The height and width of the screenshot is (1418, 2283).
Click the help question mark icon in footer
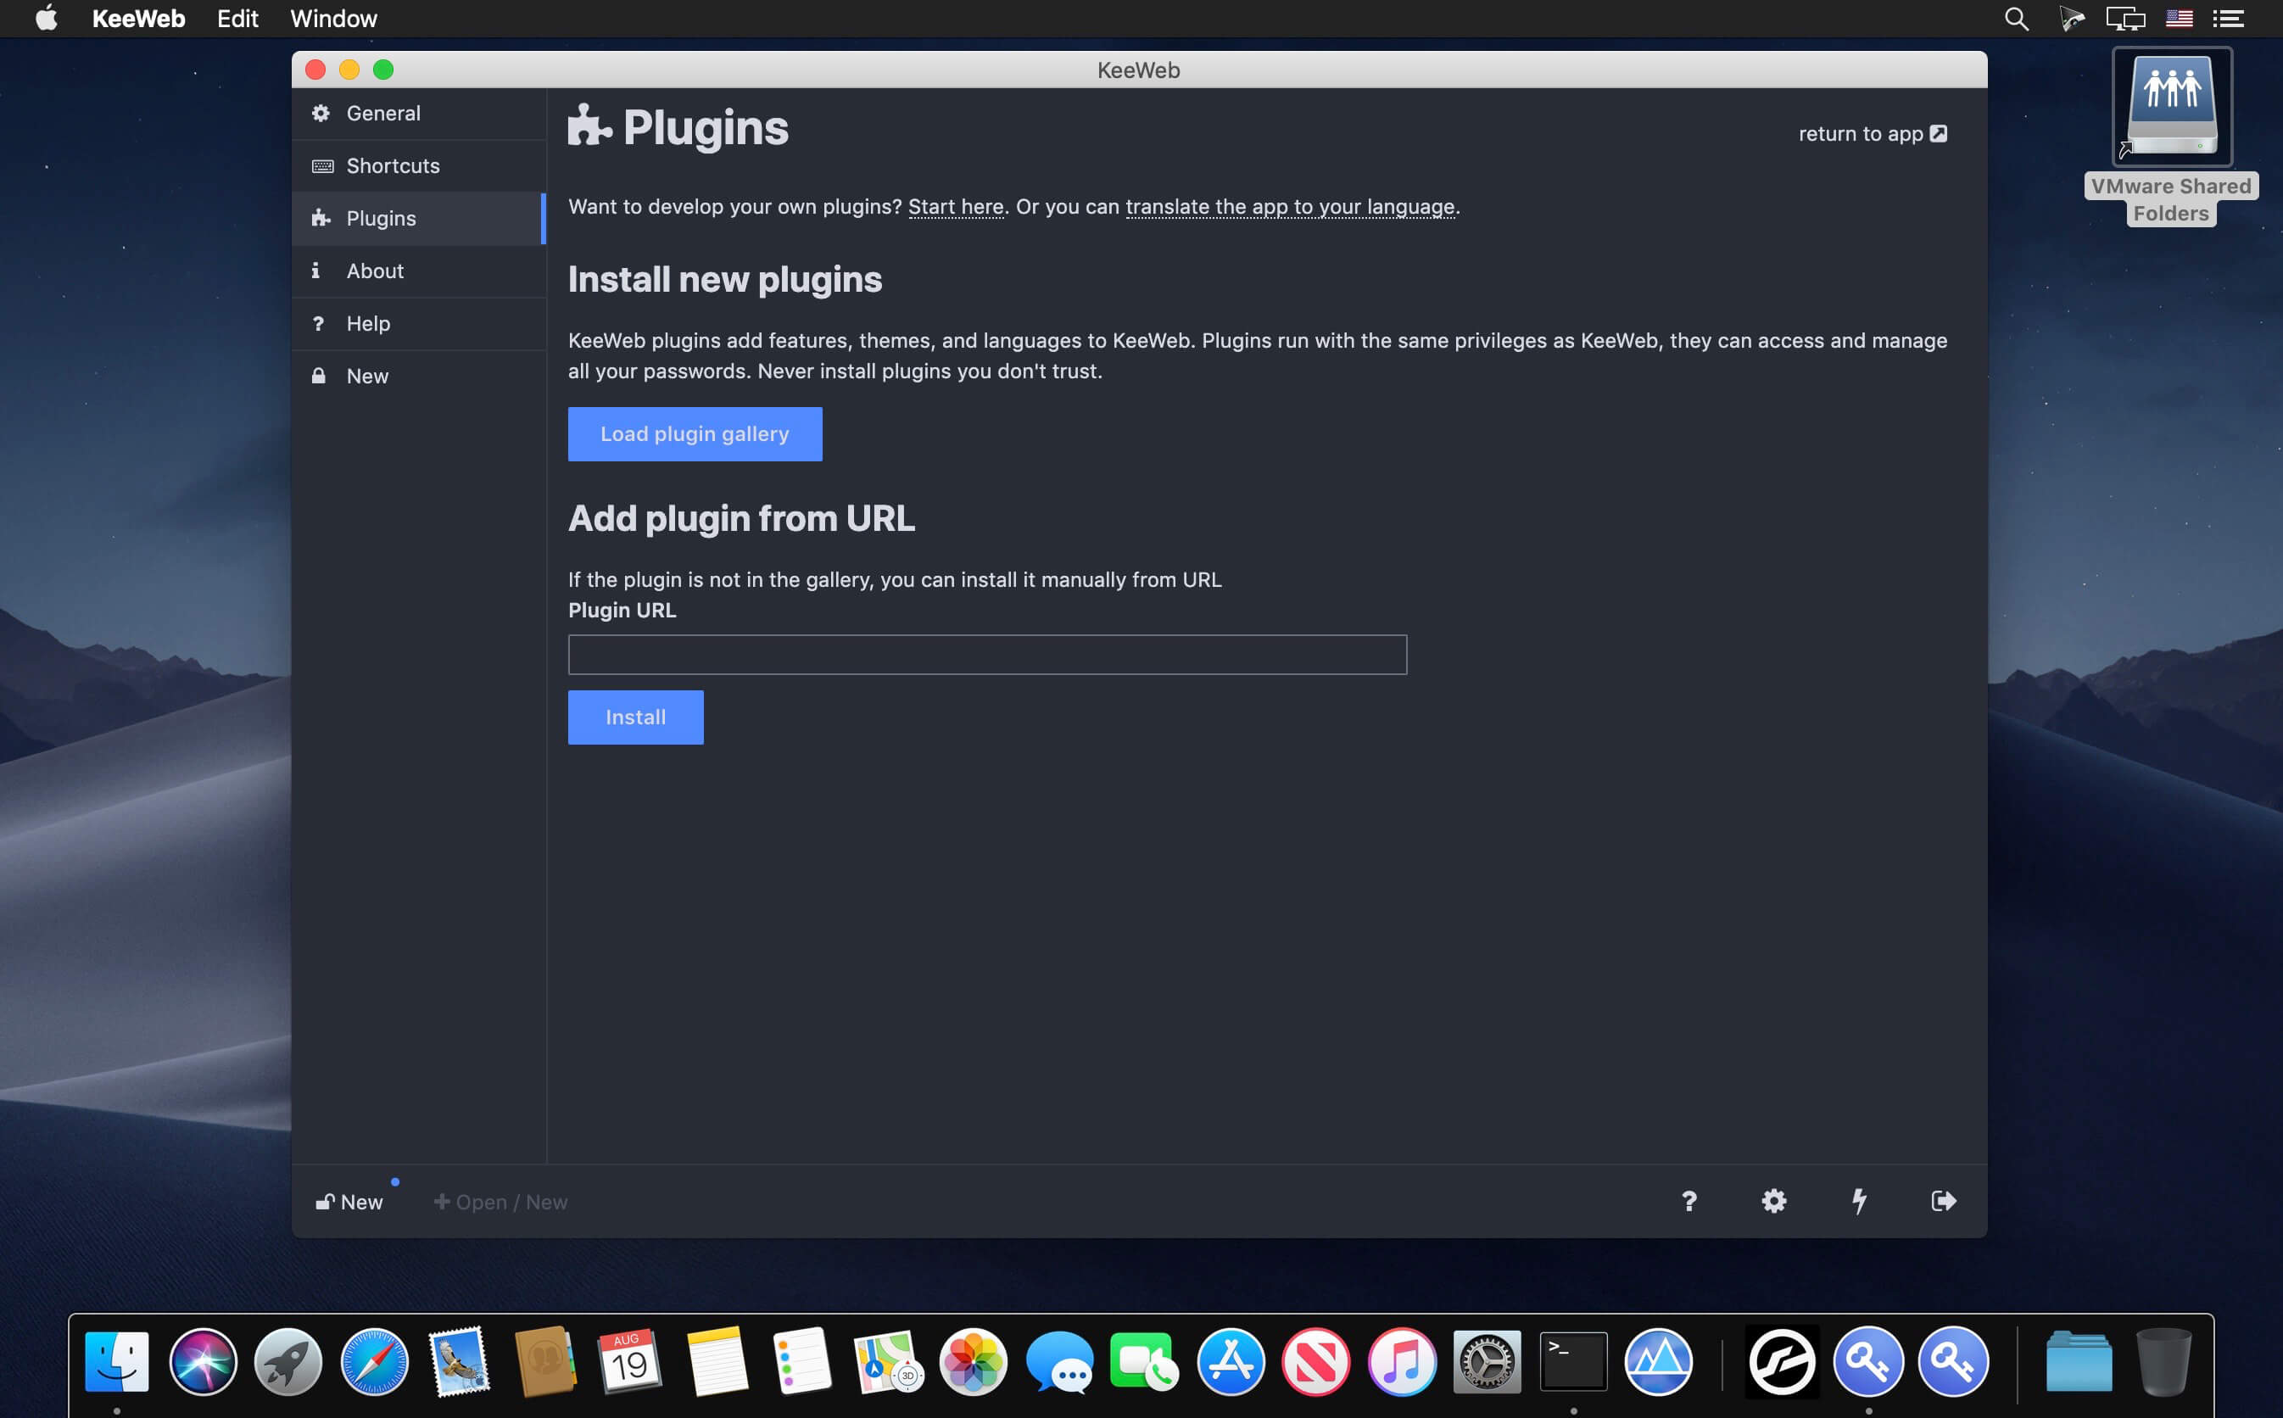(1689, 1200)
